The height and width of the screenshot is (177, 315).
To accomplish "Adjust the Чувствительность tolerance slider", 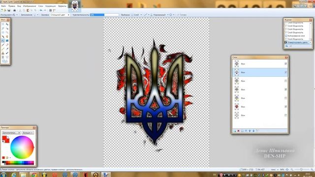I will tap(104, 15).
